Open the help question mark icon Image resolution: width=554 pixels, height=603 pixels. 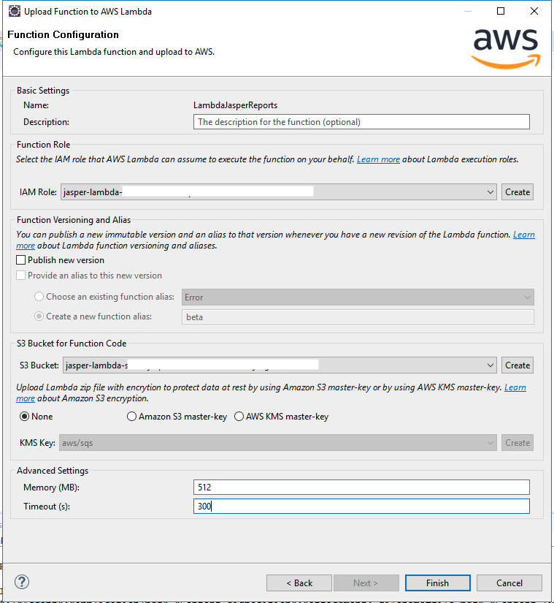[x=22, y=582]
